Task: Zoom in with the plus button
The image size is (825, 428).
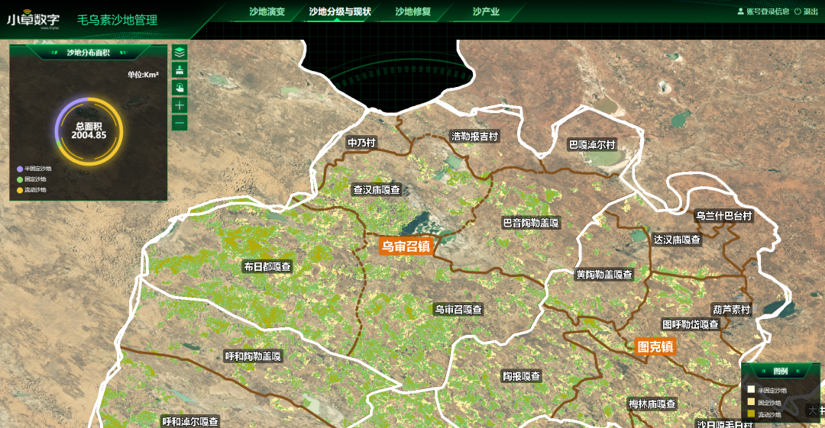Action: [x=180, y=105]
